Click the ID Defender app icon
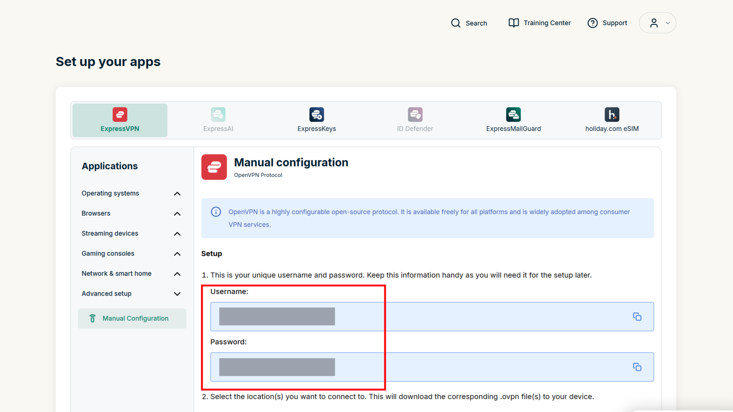The image size is (733, 412). point(415,115)
